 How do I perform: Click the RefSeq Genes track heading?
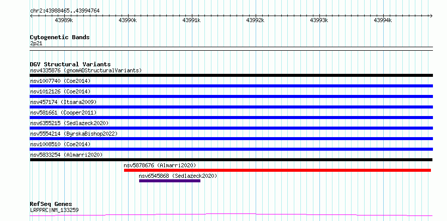(x=51, y=204)
